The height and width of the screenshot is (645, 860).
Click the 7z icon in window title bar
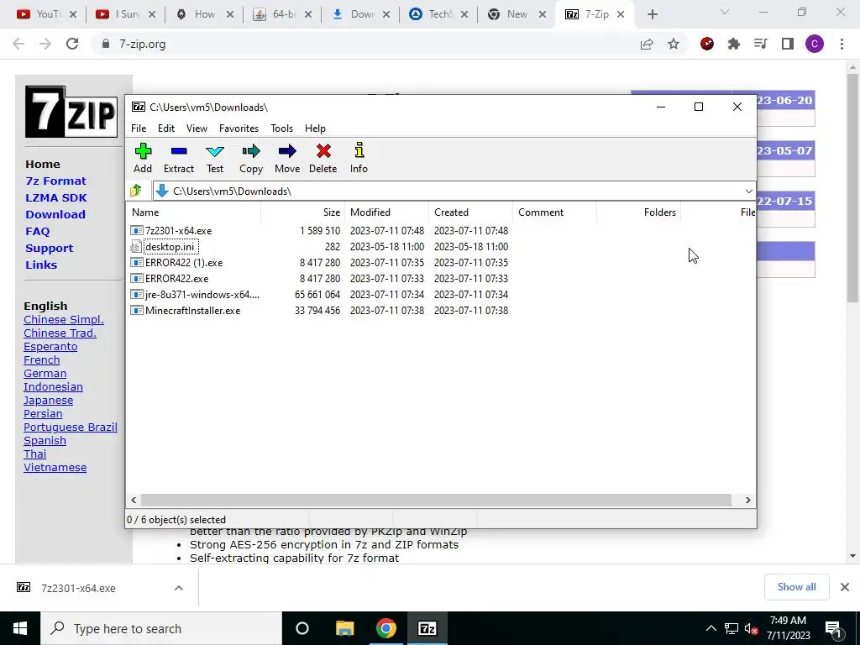tap(139, 107)
